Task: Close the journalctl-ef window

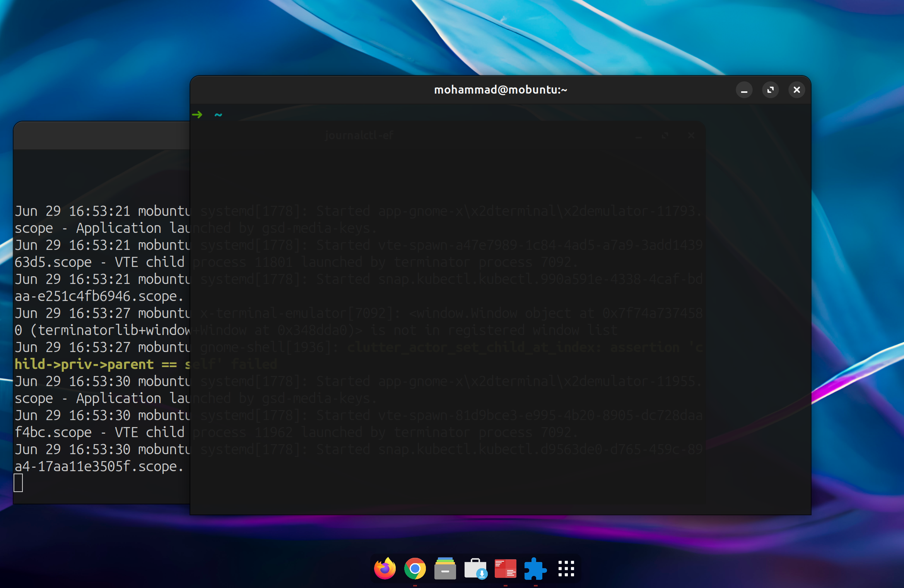Action: pyautogui.click(x=691, y=136)
